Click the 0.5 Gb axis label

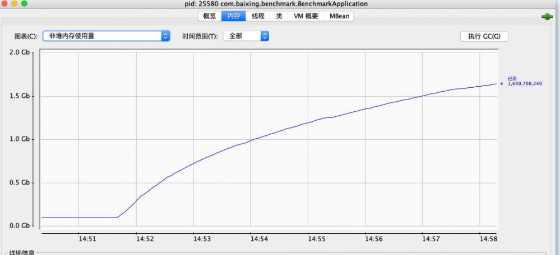point(20,183)
